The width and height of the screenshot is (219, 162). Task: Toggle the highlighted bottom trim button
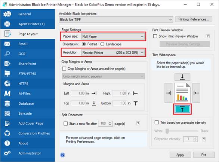182,109
